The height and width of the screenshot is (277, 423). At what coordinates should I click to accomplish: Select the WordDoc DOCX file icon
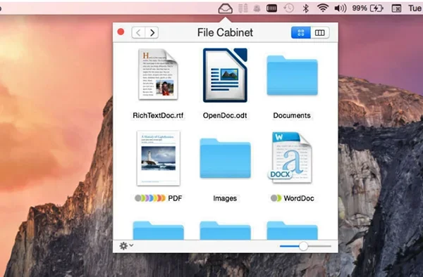tap(290, 157)
